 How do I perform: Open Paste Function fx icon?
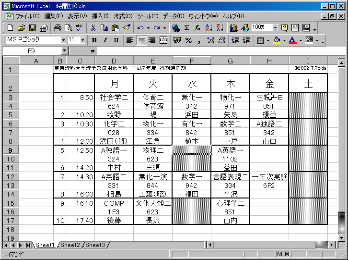tap(197, 28)
